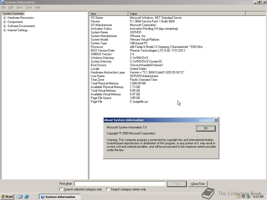Minimize the System Information window

click(x=256, y=2)
